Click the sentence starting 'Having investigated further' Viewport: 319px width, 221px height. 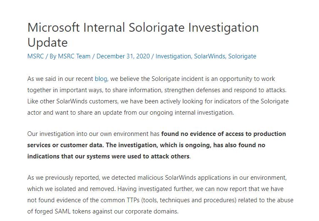[x=160, y=200]
